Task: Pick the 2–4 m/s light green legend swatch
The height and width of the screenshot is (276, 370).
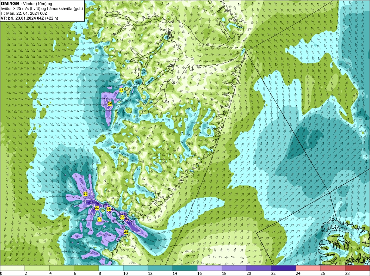Action: tap(37, 268)
